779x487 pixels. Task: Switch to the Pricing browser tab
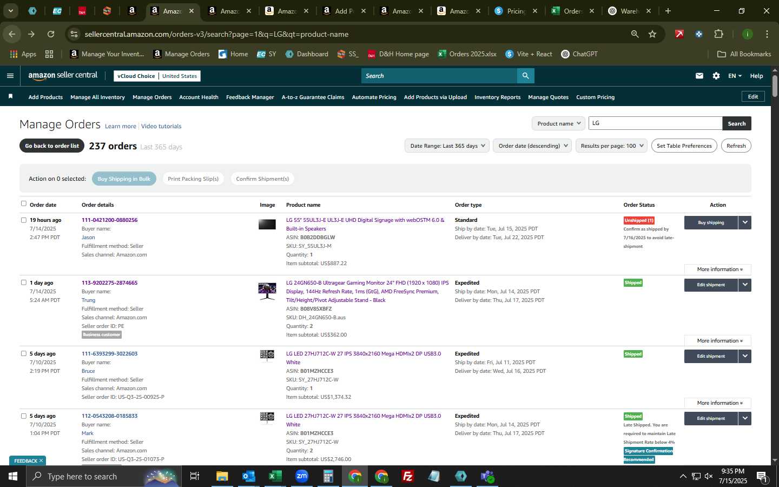[515, 11]
